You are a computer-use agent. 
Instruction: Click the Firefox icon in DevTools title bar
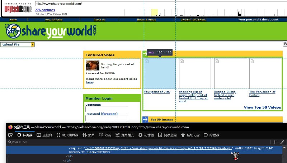click(10, 127)
